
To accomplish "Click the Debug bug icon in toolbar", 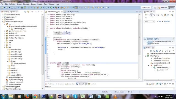I will tap(46, 7).
